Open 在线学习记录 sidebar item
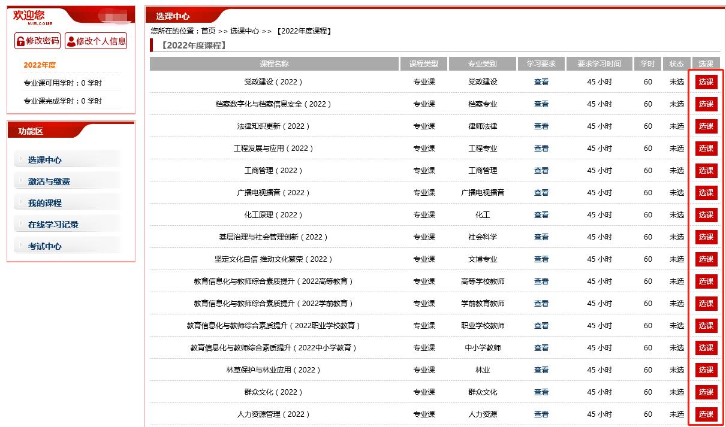This screenshot has width=726, height=427. [53, 225]
